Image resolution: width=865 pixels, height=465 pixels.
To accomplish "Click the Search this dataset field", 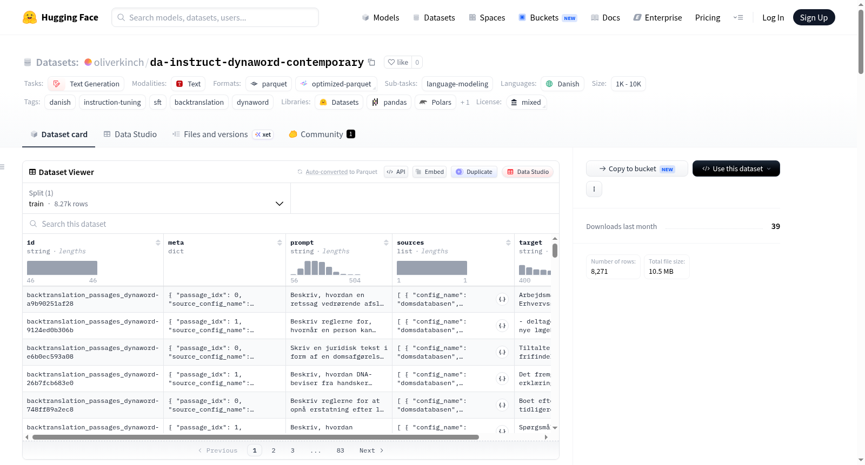I will (291, 224).
